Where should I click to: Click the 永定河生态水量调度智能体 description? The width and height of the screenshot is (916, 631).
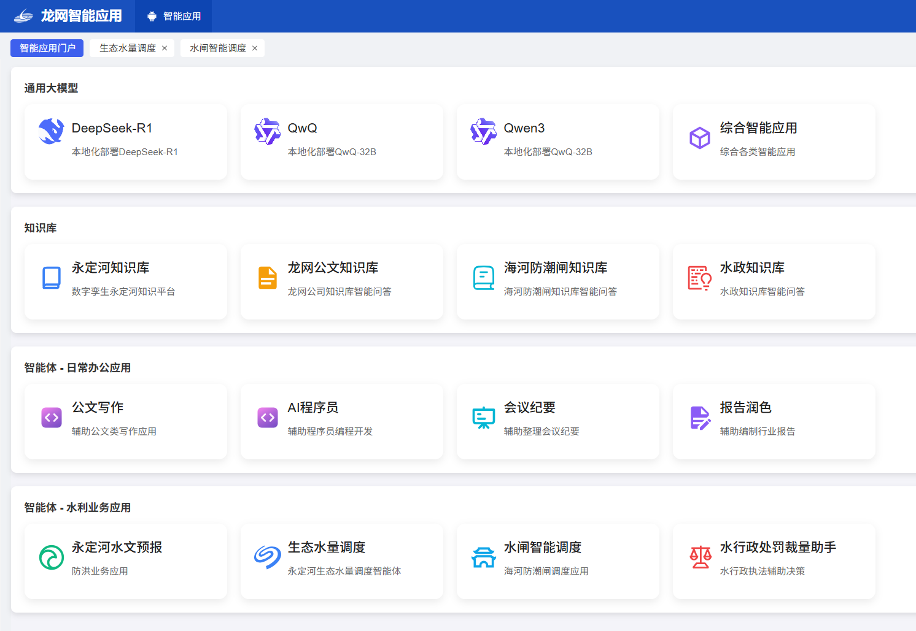click(x=344, y=572)
